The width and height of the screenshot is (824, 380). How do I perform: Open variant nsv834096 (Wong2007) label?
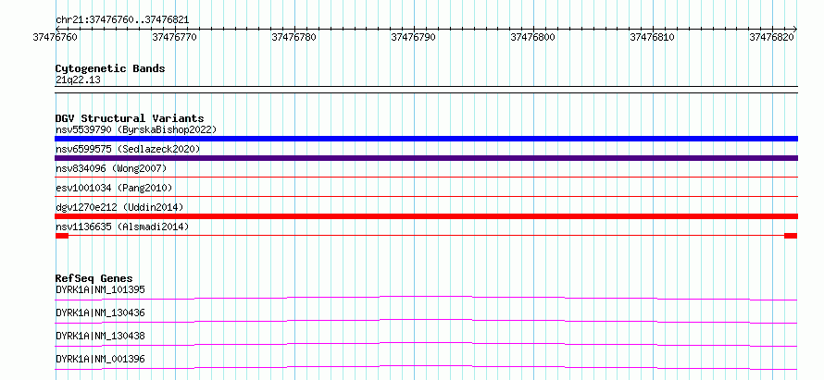click(x=111, y=168)
